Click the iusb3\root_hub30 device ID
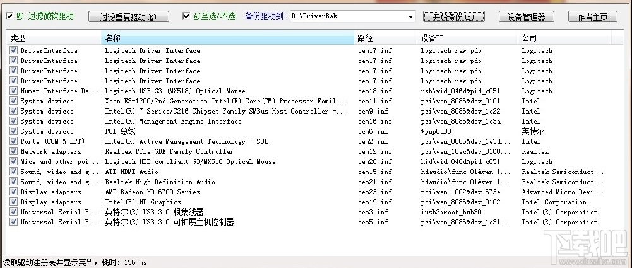The height and width of the screenshot is (268, 632). point(451,212)
